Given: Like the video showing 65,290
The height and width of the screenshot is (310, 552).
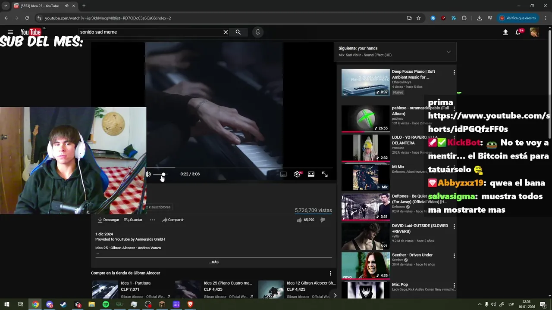Looking at the screenshot, I should tap(305, 220).
